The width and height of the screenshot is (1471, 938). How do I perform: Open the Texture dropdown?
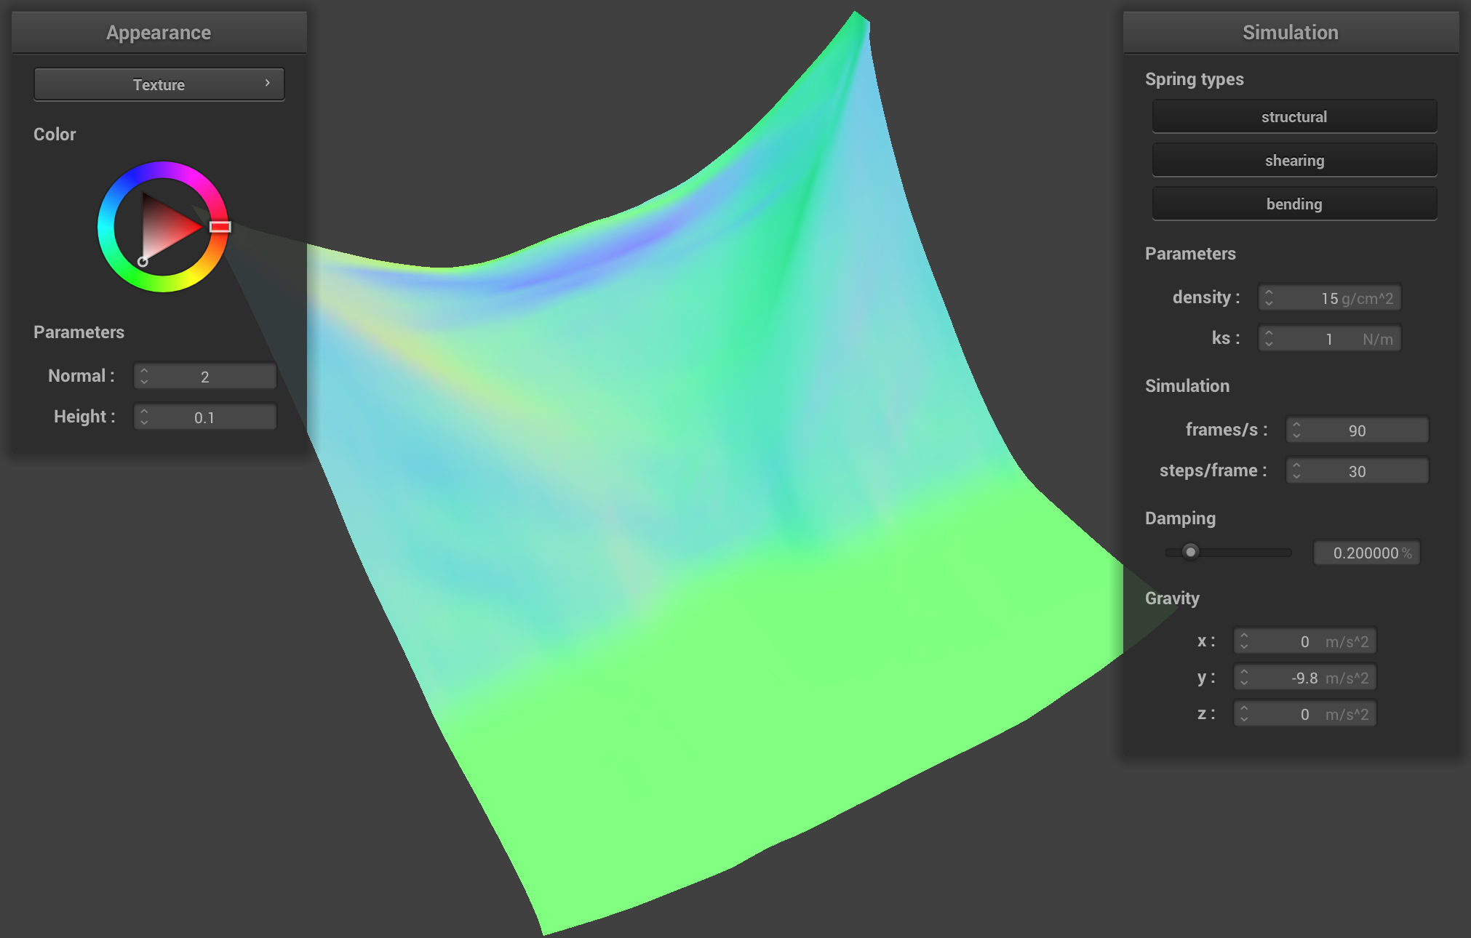[159, 84]
